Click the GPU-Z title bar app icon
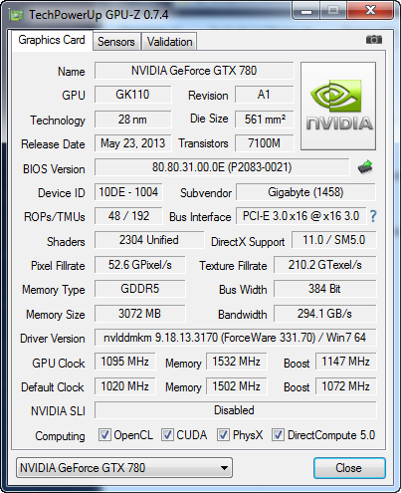The width and height of the screenshot is (401, 493). click(x=17, y=15)
